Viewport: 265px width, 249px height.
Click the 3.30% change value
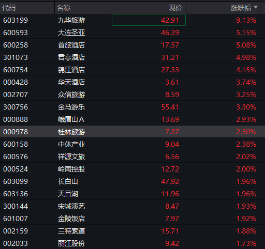[246, 107]
